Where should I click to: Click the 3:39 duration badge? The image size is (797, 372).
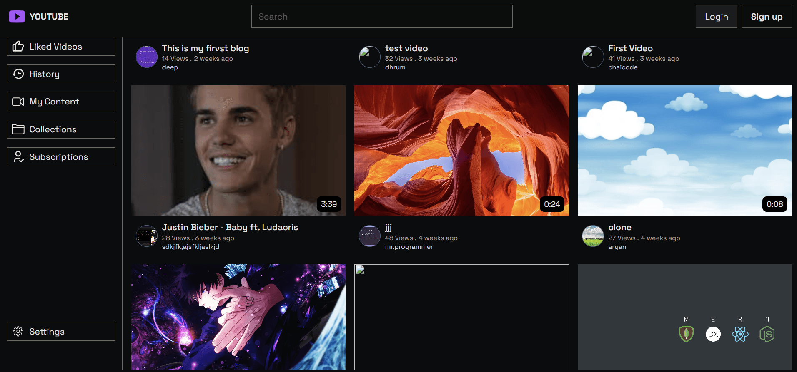pyautogui.click(x=329, y=204)
